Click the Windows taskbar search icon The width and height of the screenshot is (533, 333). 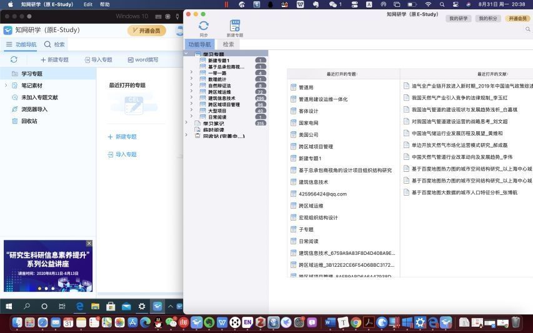click(26, 307)
